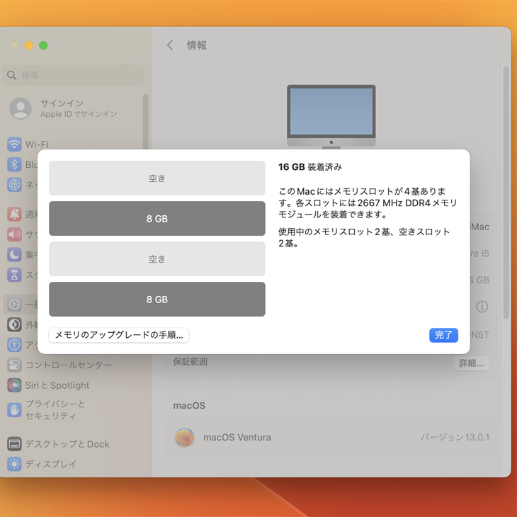Open メモリのアップグレードの手順... button

[119, 335]
